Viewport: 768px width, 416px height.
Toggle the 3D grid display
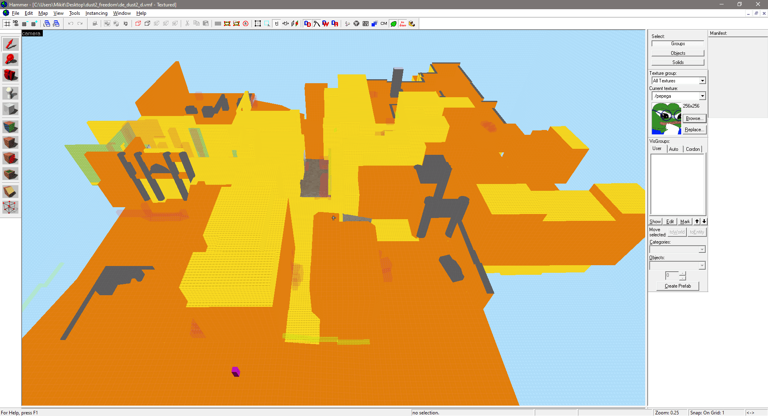[x=16, y=24]
